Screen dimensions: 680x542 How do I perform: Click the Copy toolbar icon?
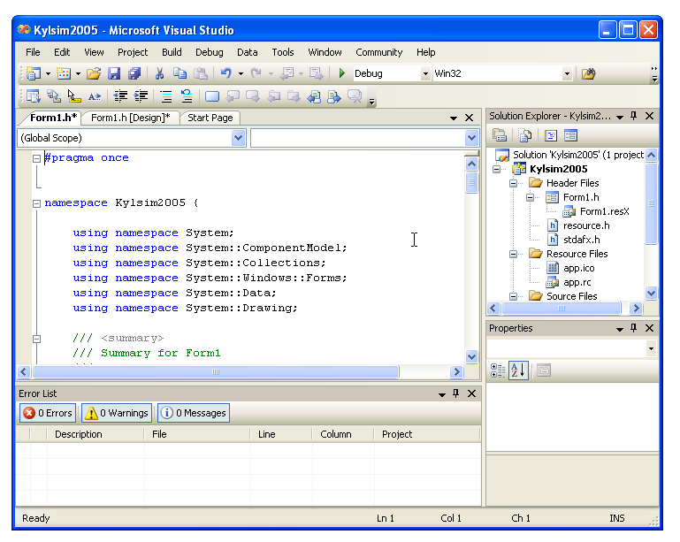(180, 73)
